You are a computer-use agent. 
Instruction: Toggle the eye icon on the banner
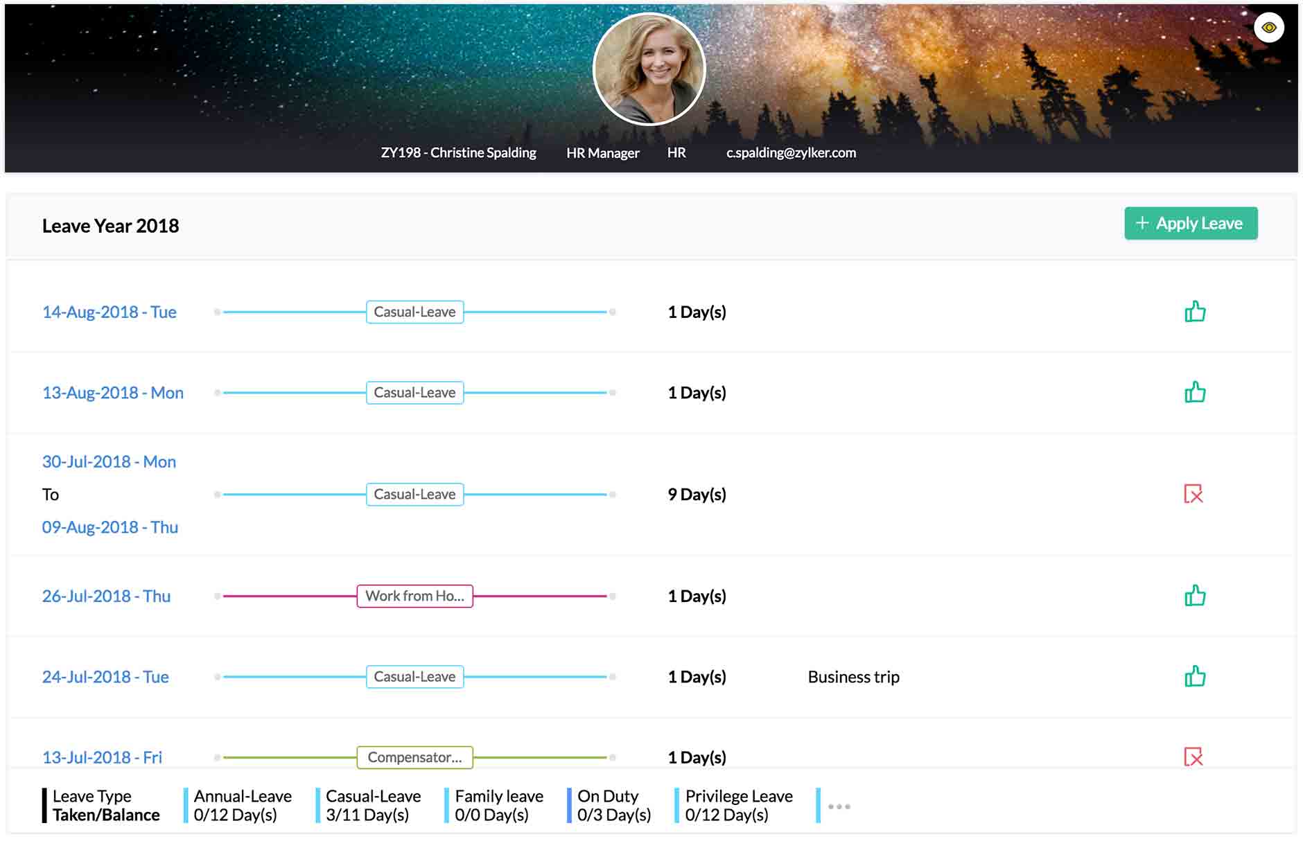click(x=1270, y=28)
